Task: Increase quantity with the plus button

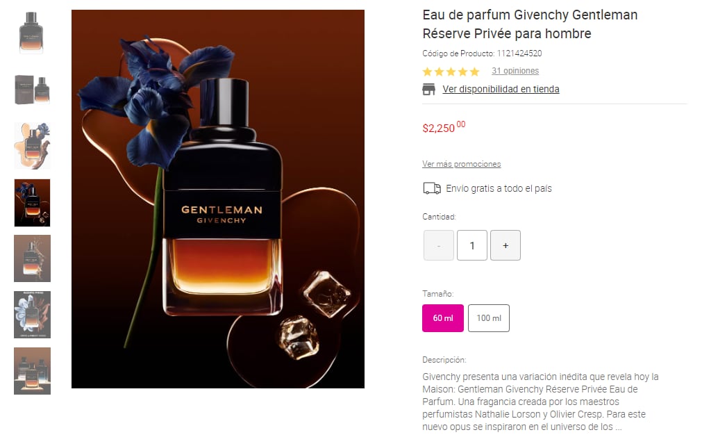Action: [505, 245]
